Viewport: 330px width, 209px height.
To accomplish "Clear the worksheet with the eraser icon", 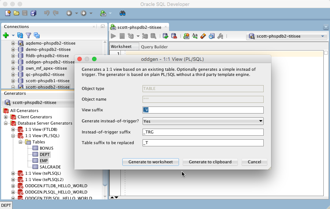I will click(203, 36).
